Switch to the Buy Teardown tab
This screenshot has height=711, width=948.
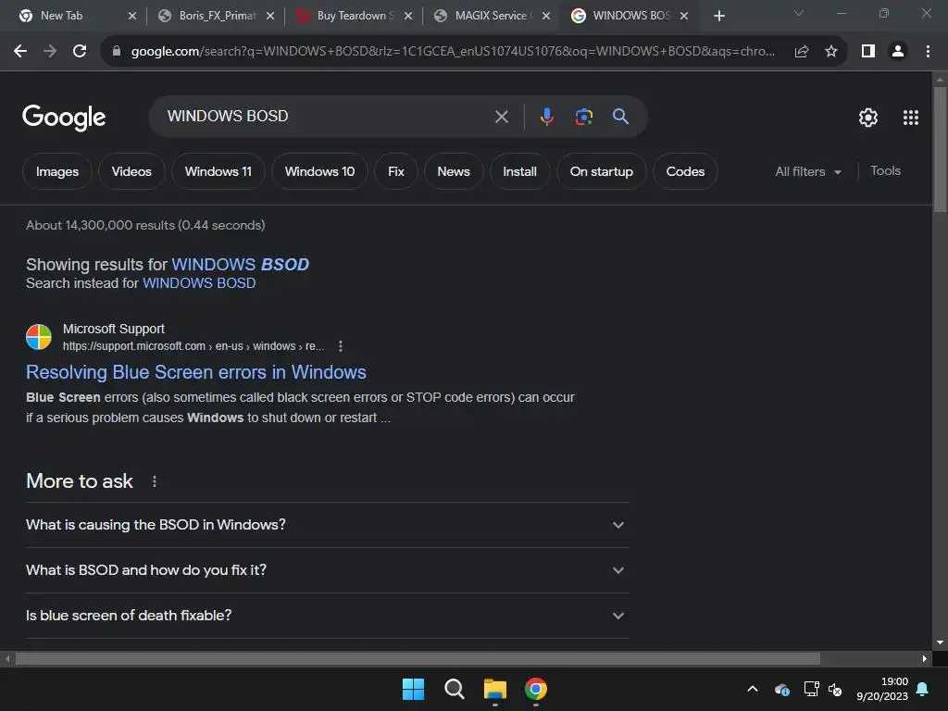pyautogui.click(x=355, y=16)
